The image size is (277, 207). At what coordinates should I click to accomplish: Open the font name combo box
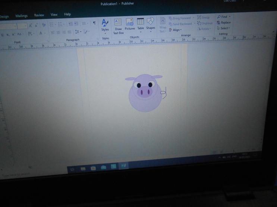(8, 27)
